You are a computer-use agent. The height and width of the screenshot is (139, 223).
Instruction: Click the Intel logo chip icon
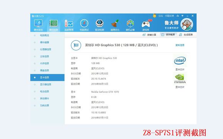tap(180, 61)
